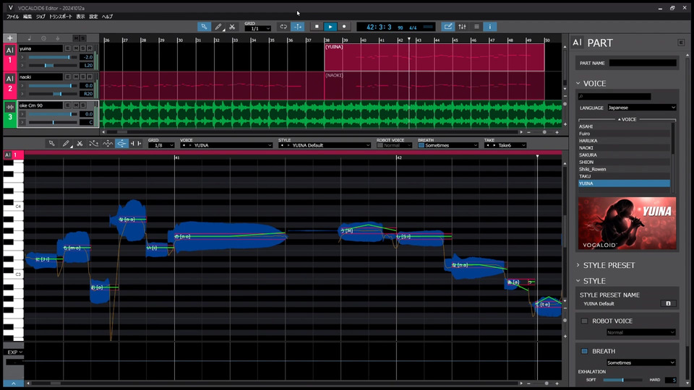Screen dimensions: 694x390
Task: Click the save style preset icon
Action: click(x=668, y=303)
